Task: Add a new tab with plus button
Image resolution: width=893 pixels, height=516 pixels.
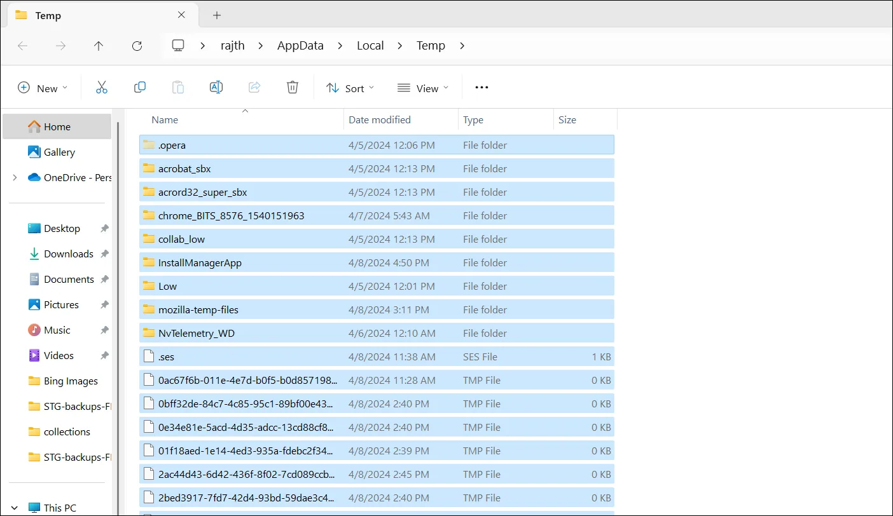Action: coord(217,15)
